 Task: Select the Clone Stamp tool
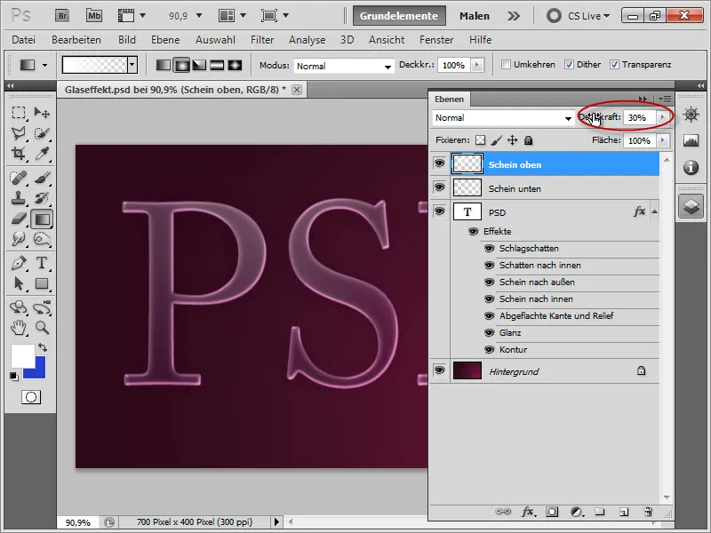[19, 198]
